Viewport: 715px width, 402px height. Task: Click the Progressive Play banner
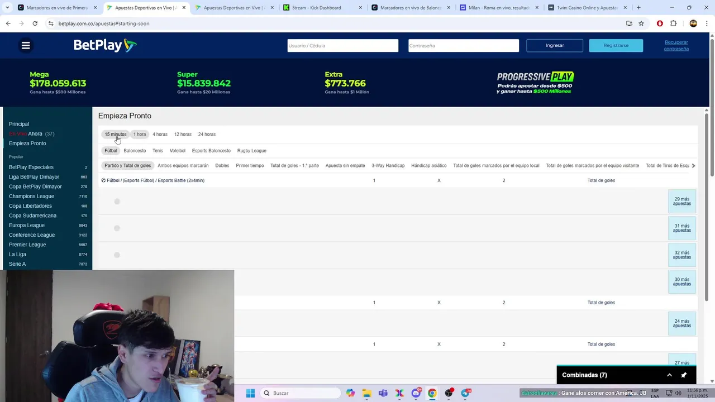(x=535, y=83)
